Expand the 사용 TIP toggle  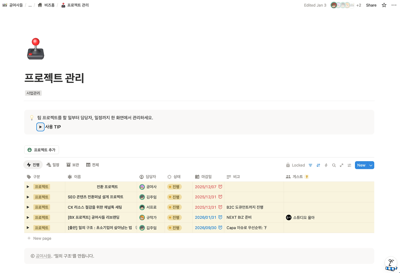(x=40, y=127)
